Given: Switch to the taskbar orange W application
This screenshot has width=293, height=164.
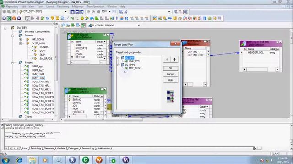Looking at the screenshot, I should point(99,160).
